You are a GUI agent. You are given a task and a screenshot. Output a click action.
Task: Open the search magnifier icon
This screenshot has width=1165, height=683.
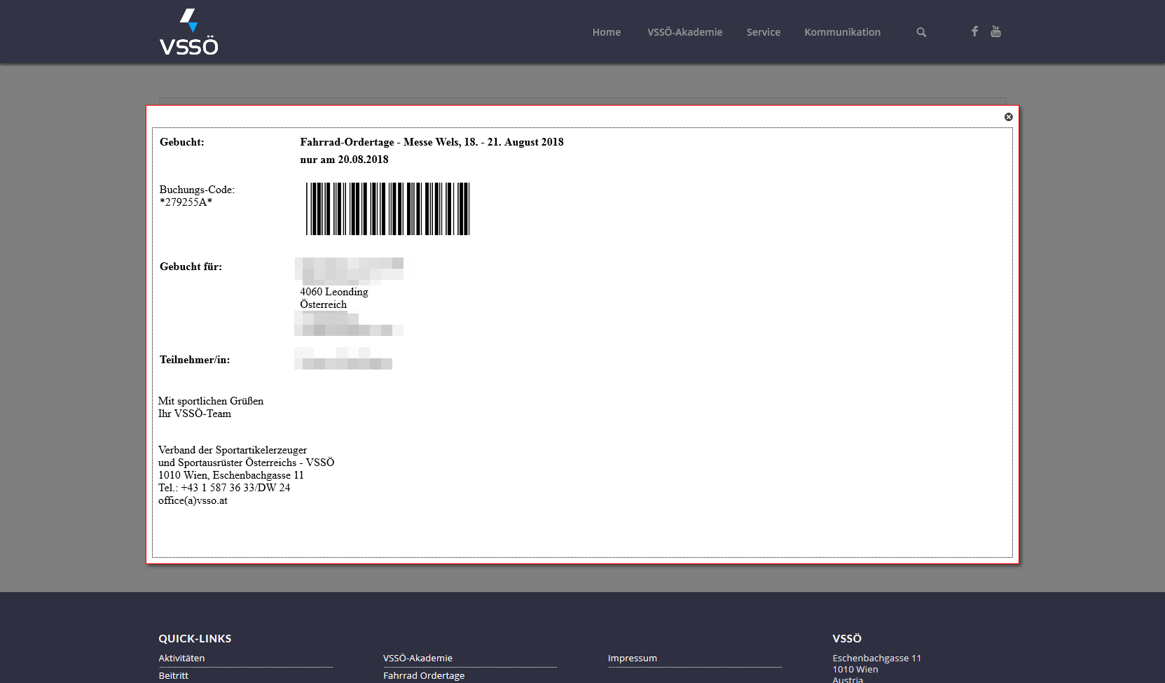point(921,32)
